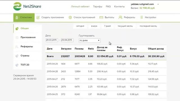Open the FAQ page
Viewport: 180px width, 101px height.
pyautogui.click(x=108, y=6)
